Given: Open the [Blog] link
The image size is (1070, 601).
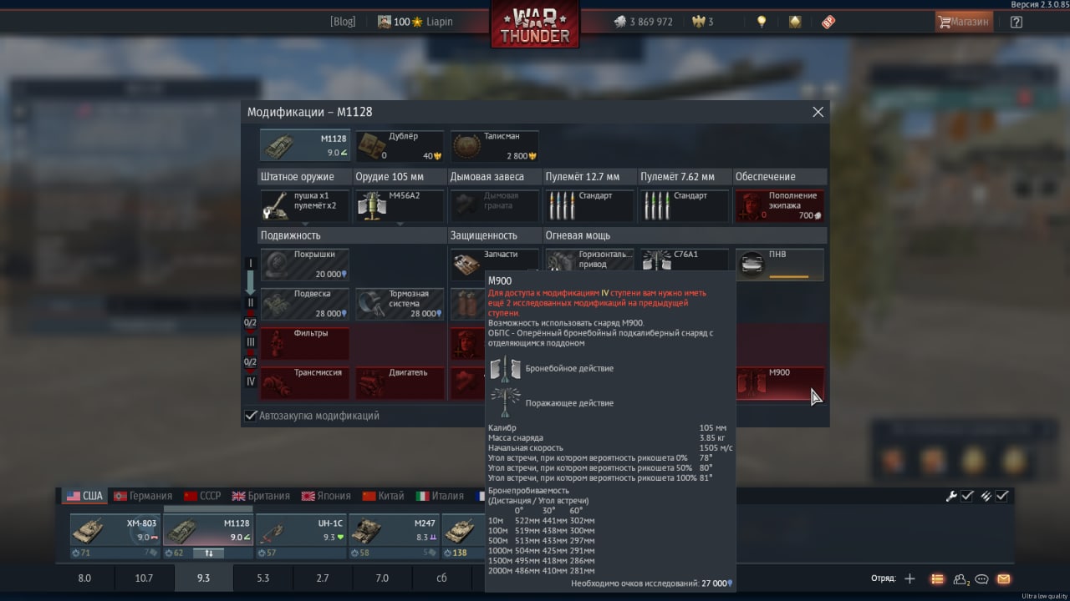Looking at the screenshot, I should [343, 22].
